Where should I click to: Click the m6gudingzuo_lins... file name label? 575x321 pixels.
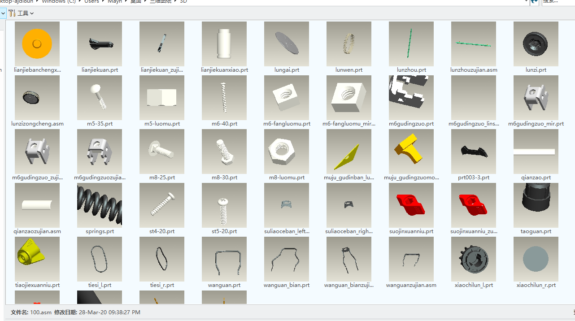point(474,124)
